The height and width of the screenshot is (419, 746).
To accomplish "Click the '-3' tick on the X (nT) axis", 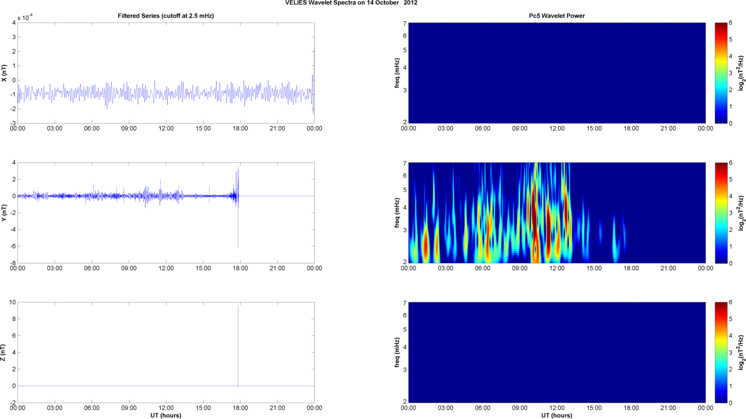I will [12, 123].
